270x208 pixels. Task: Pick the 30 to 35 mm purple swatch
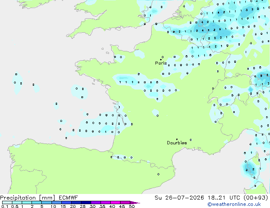(x=95, y=202)
